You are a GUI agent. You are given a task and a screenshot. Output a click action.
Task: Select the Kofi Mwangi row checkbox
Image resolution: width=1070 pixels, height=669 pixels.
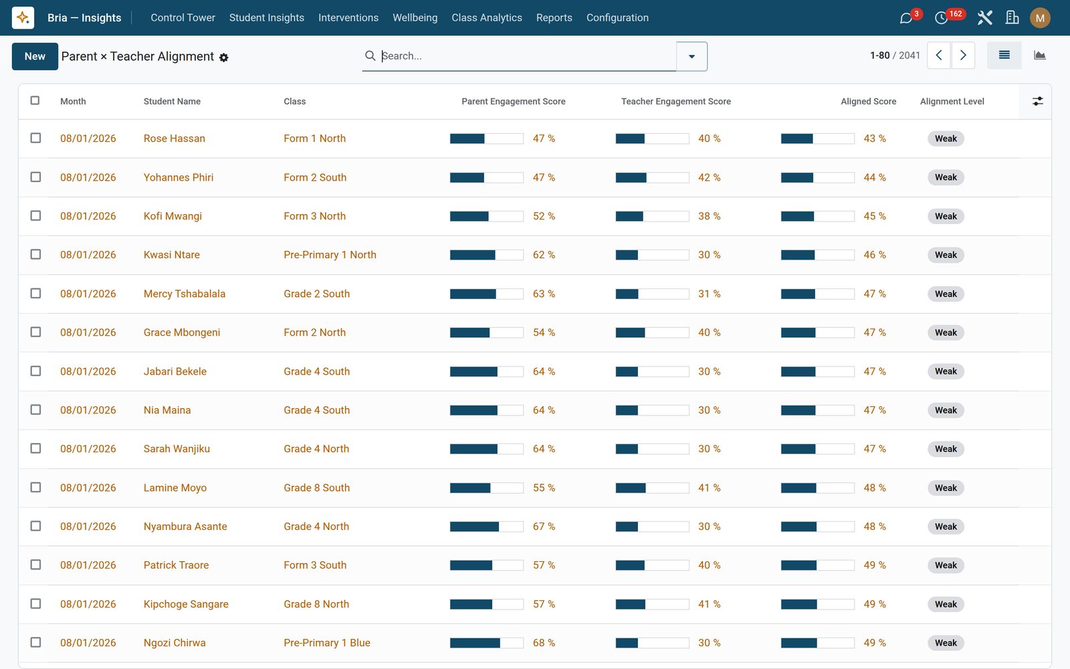click(x=35, y=215)
